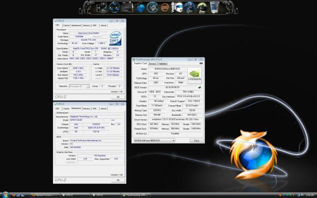This screenshot has height=198, width=317.
Task: Click the Level 2 cache value in CPU-Z
Action: pos(113,75)
